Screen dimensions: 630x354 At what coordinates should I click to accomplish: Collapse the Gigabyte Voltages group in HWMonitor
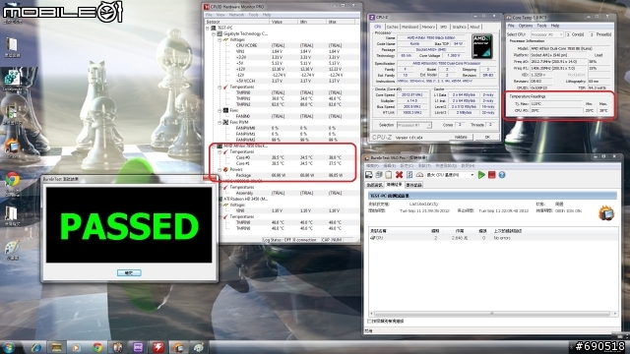(220, 40)
